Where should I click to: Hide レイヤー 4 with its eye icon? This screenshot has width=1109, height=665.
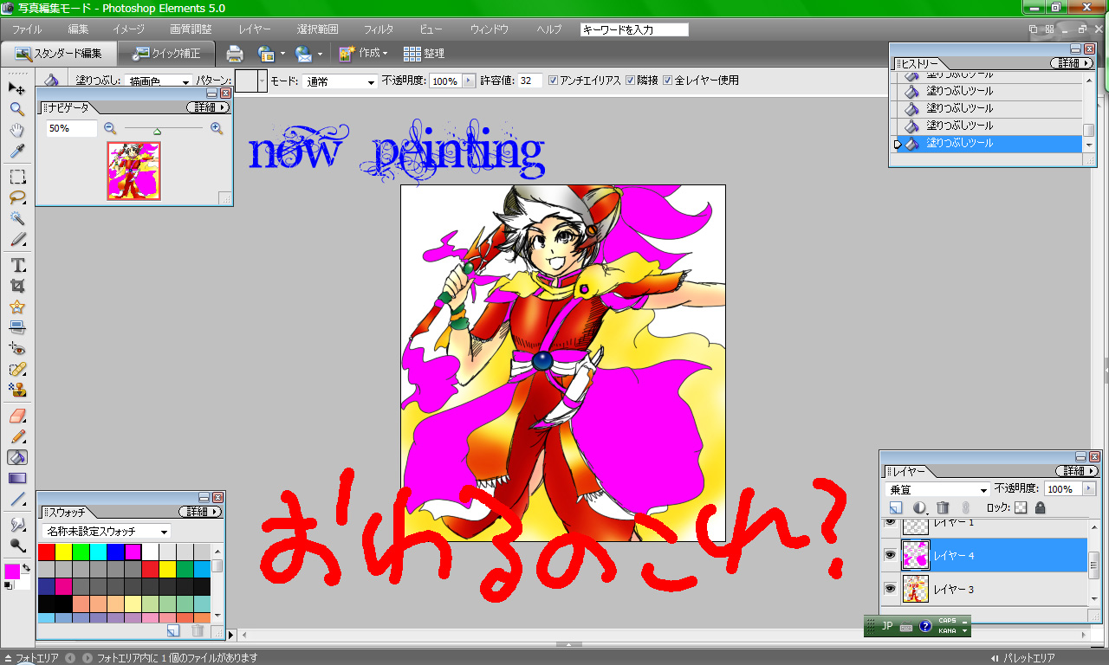click(890, 555)
